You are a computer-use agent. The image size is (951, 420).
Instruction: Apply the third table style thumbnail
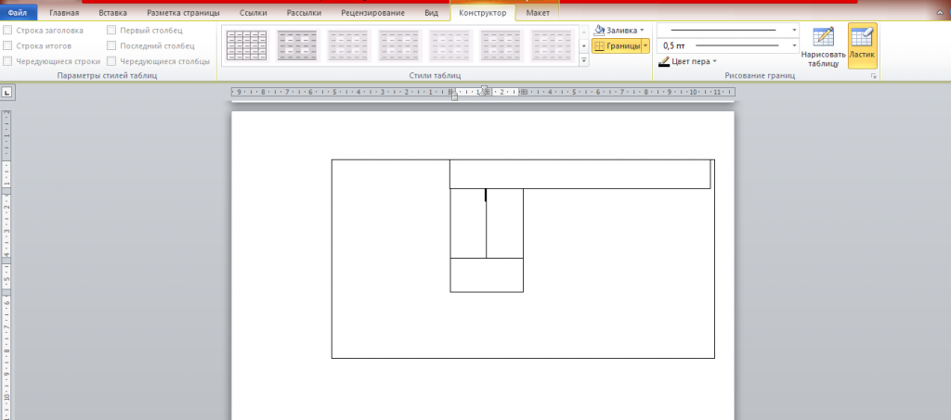pos(348,45)
